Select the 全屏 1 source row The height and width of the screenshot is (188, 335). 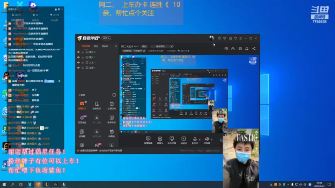coord(97,68)
